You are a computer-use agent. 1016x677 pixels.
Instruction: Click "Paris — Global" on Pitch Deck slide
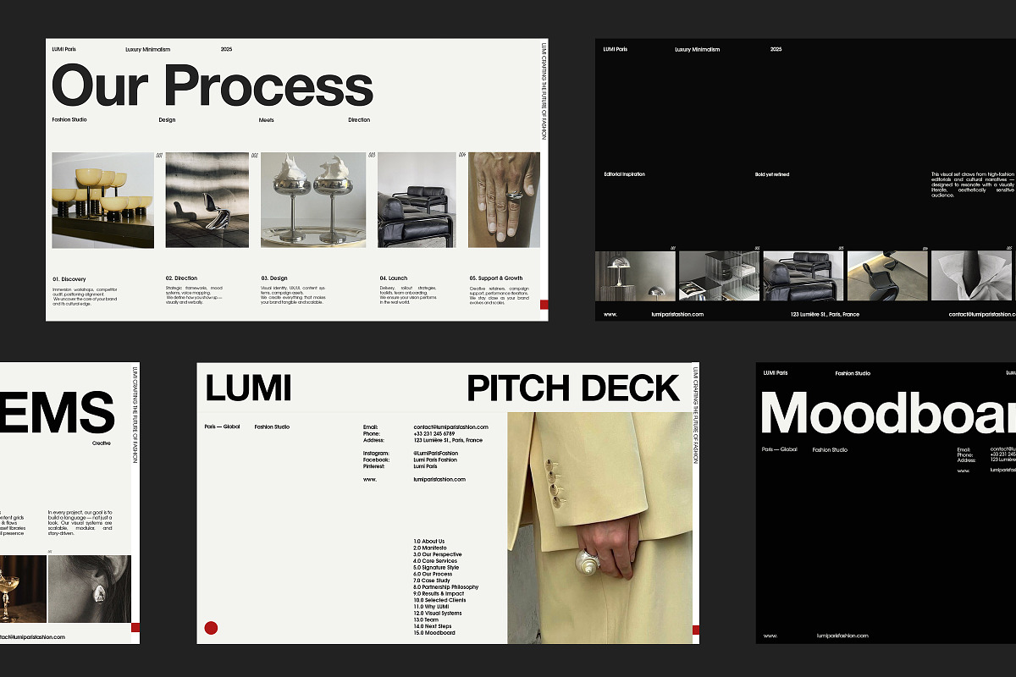pos(221,427)
